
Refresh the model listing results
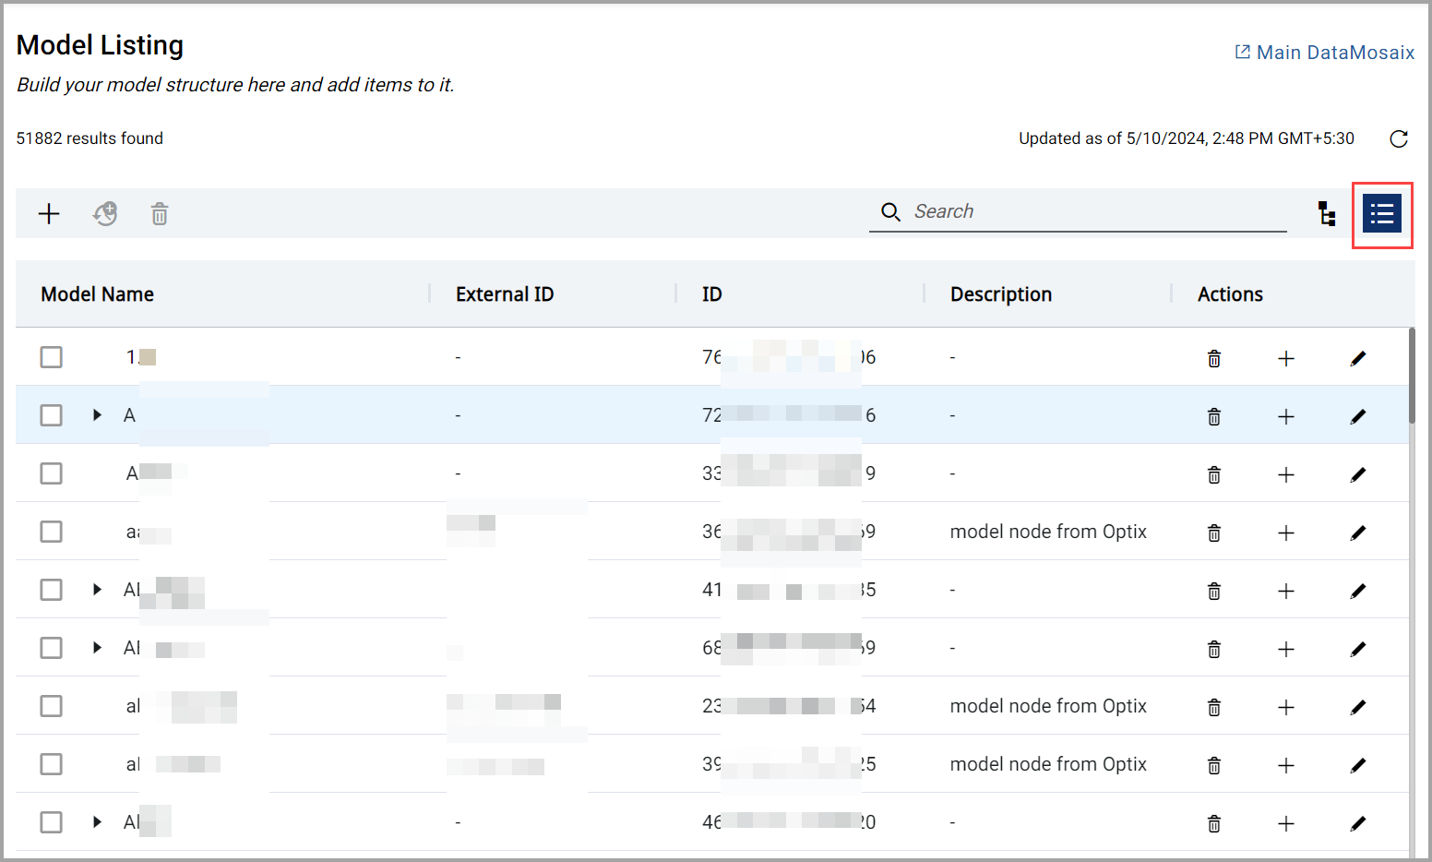[1399, 139]
